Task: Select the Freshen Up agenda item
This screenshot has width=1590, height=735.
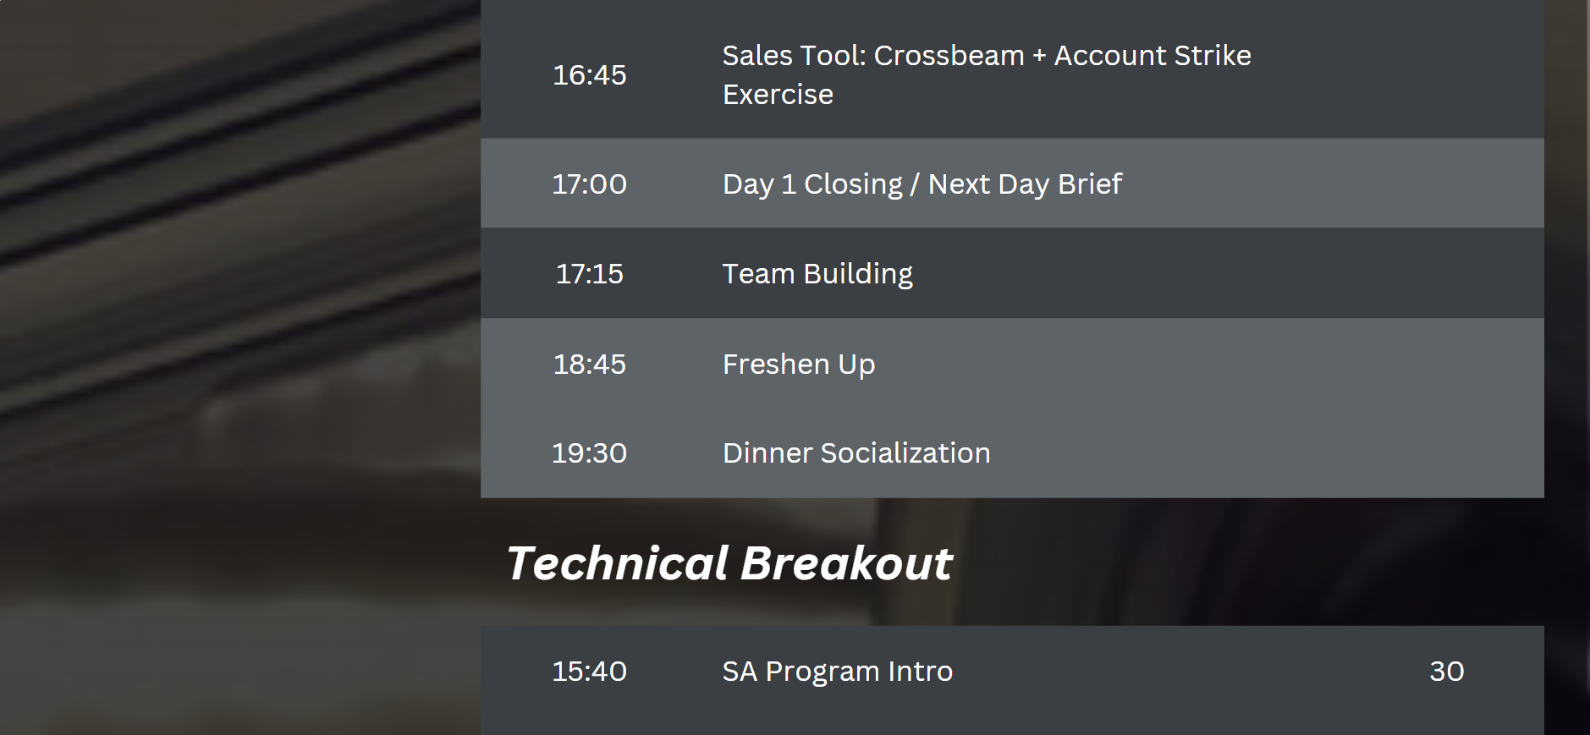Action: coord(799,365)
